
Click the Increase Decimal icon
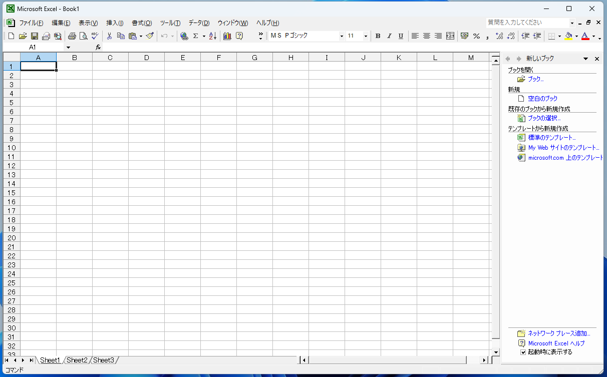(499, 36)
